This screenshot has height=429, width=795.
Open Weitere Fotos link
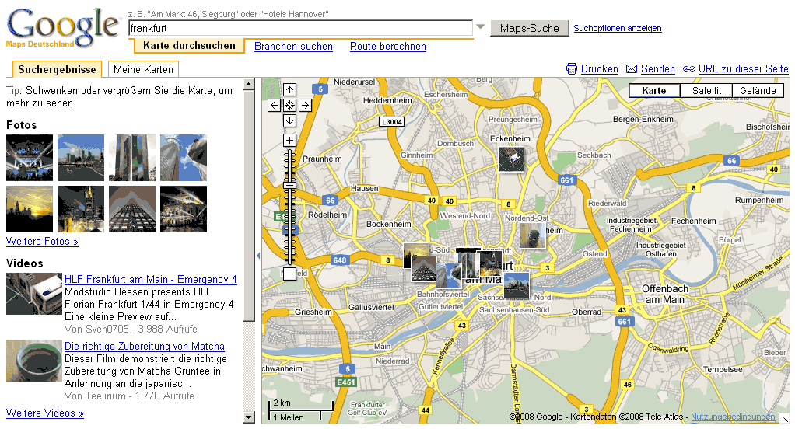[x=42, y=242]
